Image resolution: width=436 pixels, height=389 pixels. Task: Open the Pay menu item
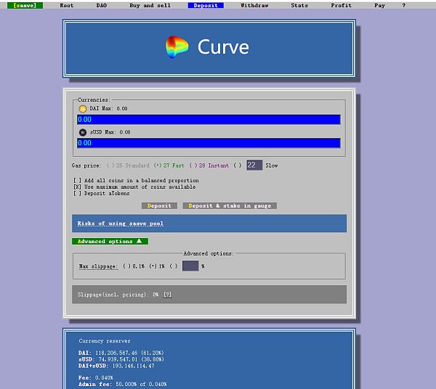pyautogui.click(x=379, y=6)
